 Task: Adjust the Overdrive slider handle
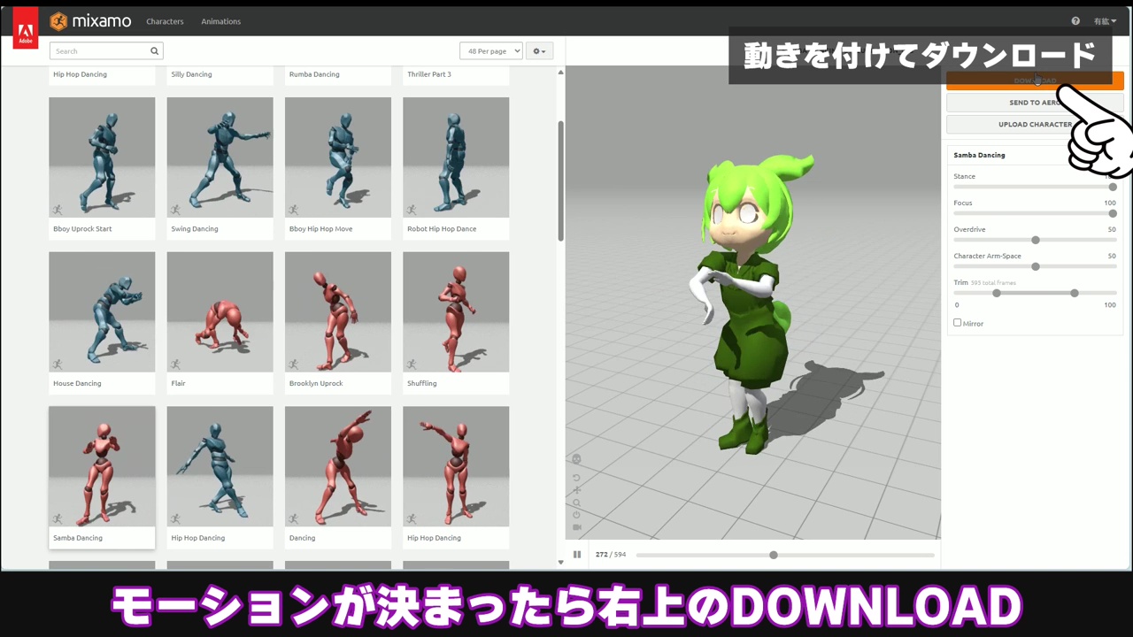pos(1035,240)
